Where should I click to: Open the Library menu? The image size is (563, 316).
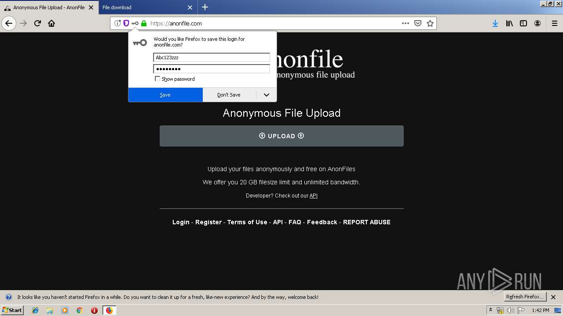point(509,23)
